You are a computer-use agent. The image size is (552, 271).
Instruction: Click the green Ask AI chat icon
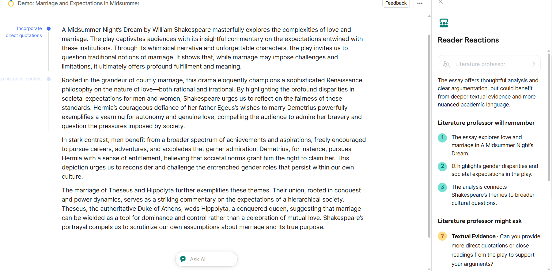coord(183,259)
